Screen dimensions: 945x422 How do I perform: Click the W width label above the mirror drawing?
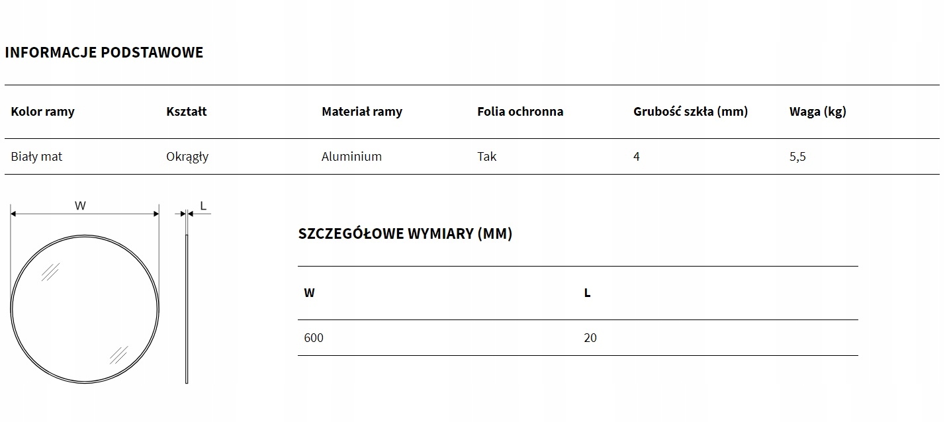coord(80,206)
